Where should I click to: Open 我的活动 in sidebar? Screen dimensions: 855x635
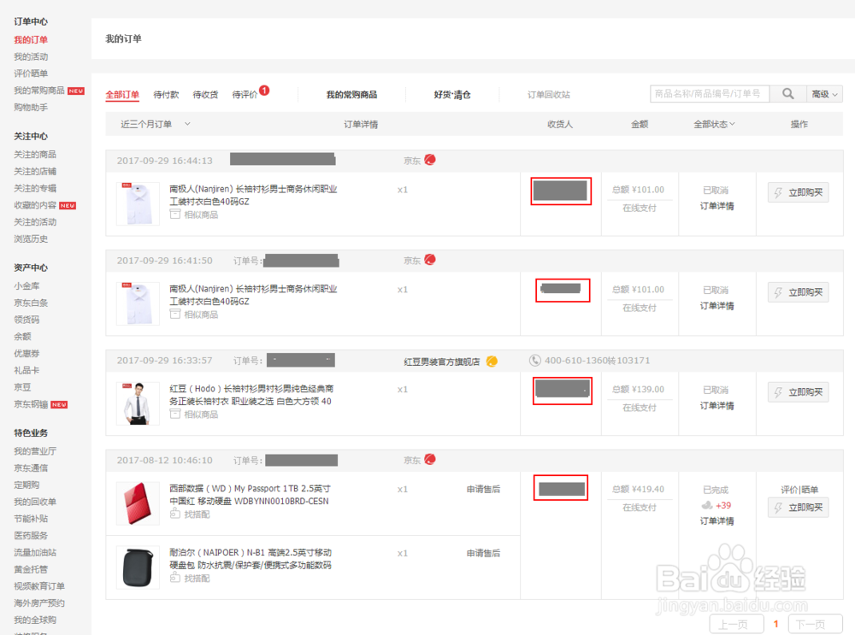click(x=31, y=56)
